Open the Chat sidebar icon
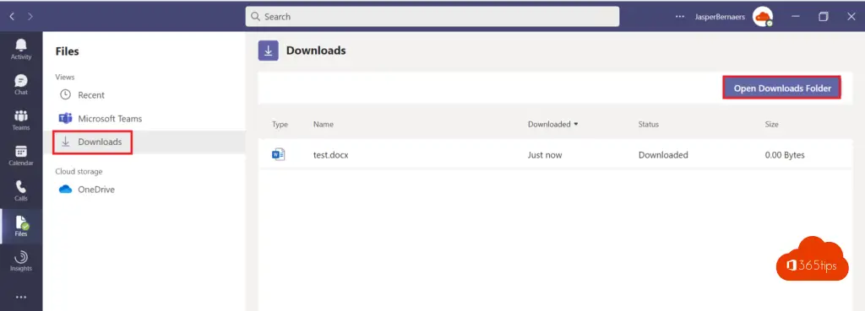The image size is (865, 311). click(21, 85)
